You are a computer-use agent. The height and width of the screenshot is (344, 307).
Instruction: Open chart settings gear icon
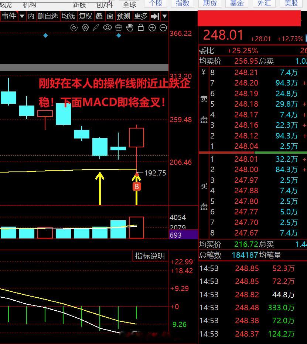85,28
